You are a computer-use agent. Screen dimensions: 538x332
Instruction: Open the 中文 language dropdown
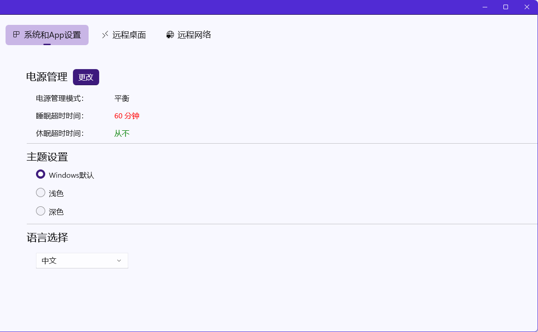tap(77, 261)
